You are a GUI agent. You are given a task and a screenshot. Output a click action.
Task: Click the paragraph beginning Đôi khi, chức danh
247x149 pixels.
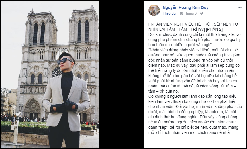[194, 40]
